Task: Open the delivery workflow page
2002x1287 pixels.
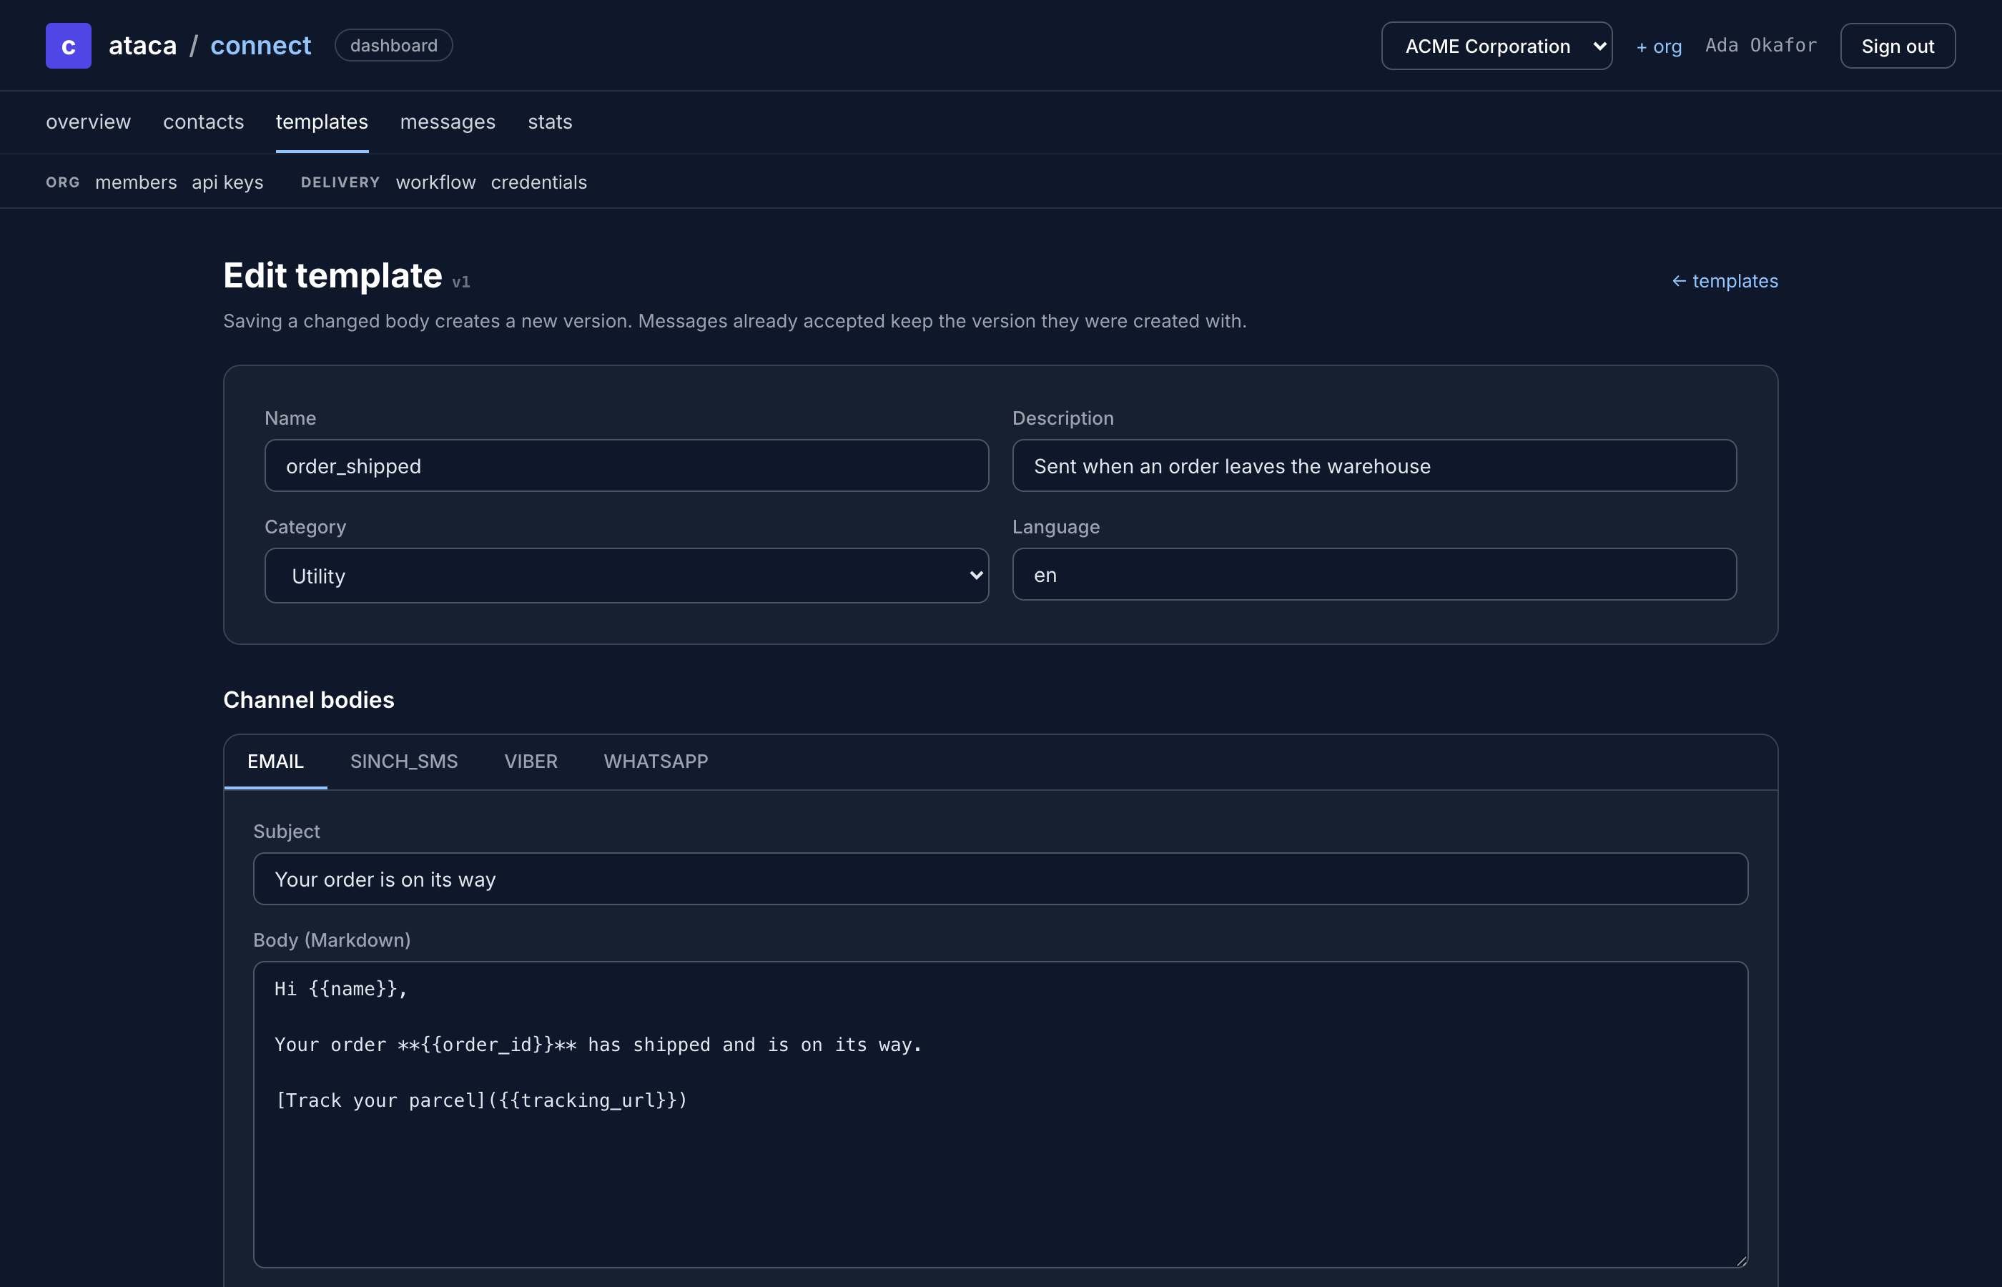Action: point(435,182)
